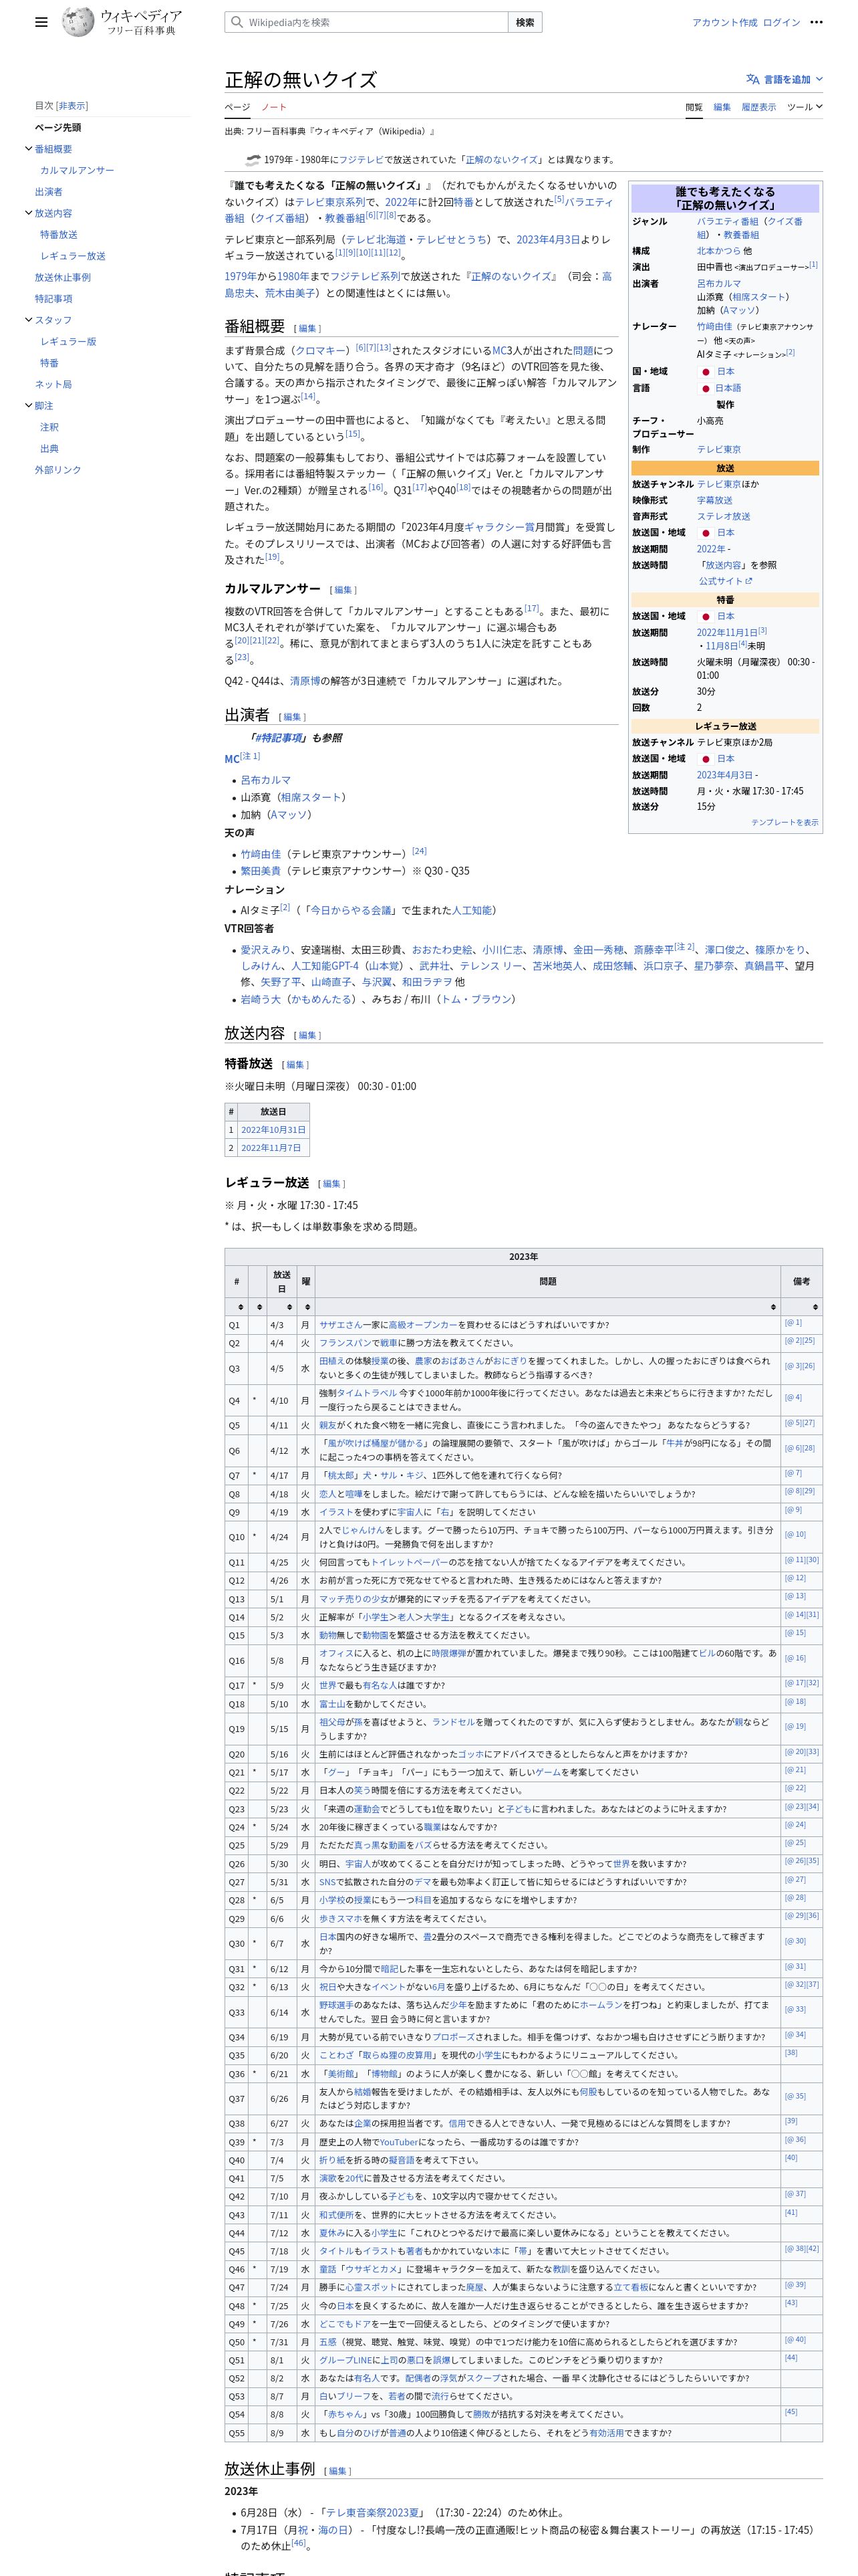Hide the table of contents 非表示
The image size is (858, 2576).
pos(72,106)
